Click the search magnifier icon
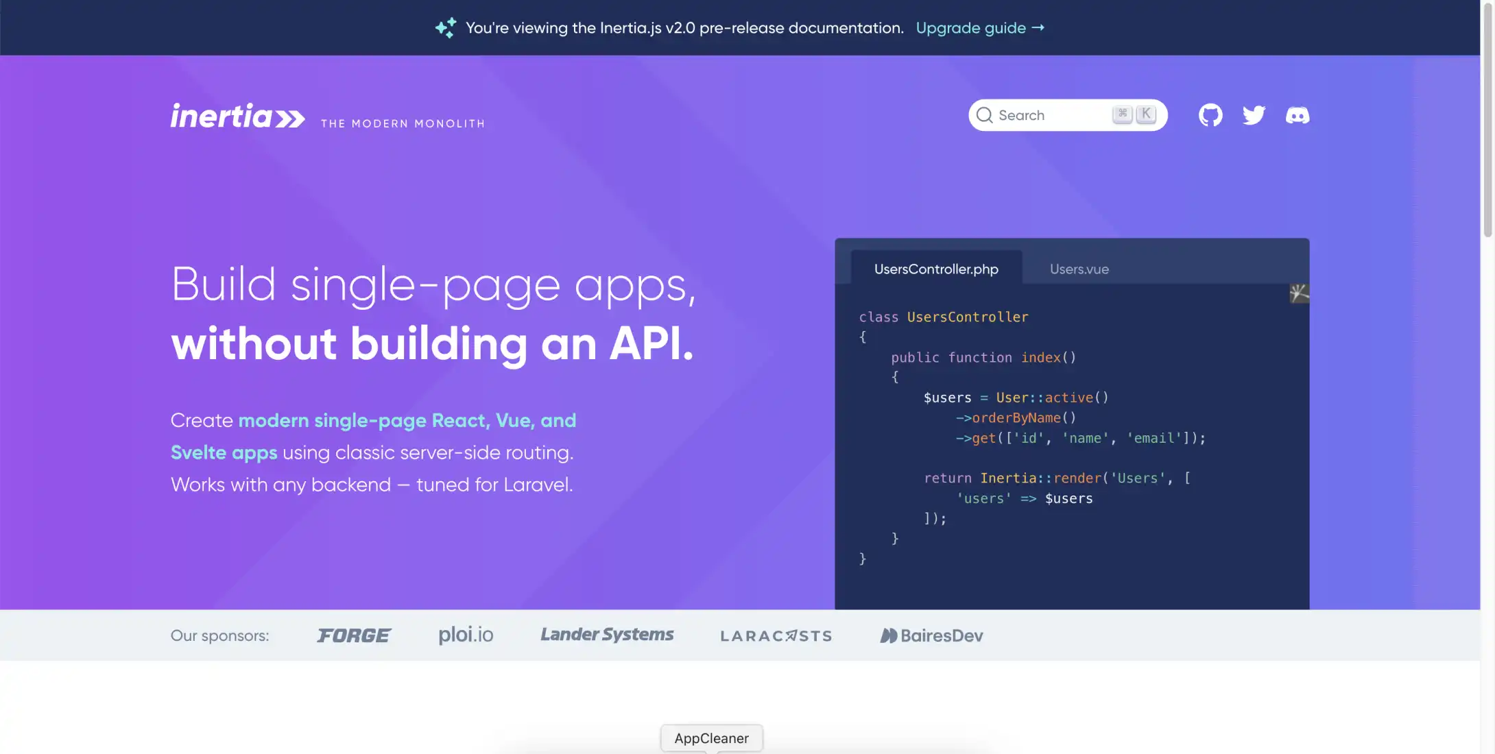Image resolution: width=1495 pixels, height=754 pixels. (x=984, y=115)
